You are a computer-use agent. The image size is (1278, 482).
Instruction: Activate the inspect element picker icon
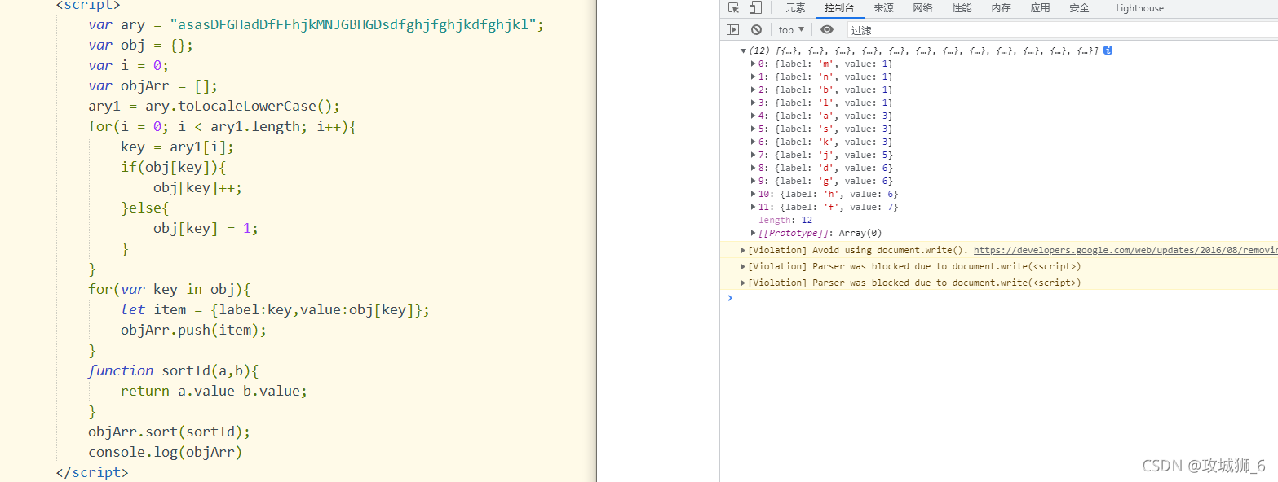coord(734,8)
